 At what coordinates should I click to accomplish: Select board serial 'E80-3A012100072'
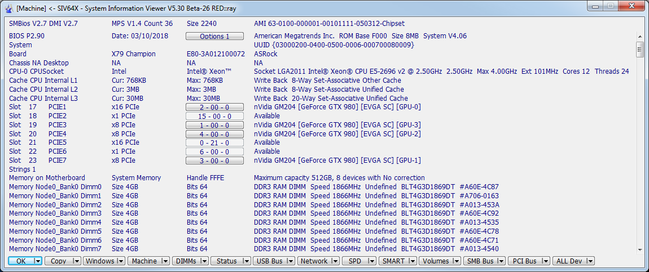tap(216, 53)
